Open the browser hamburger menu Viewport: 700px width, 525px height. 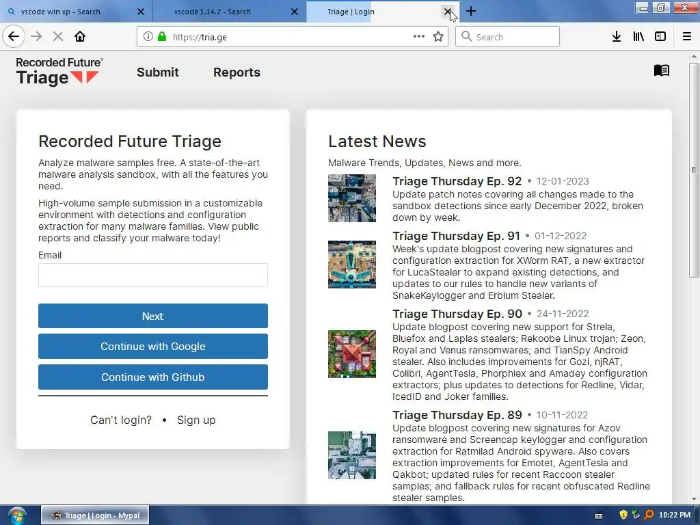(x=687, y=37)
